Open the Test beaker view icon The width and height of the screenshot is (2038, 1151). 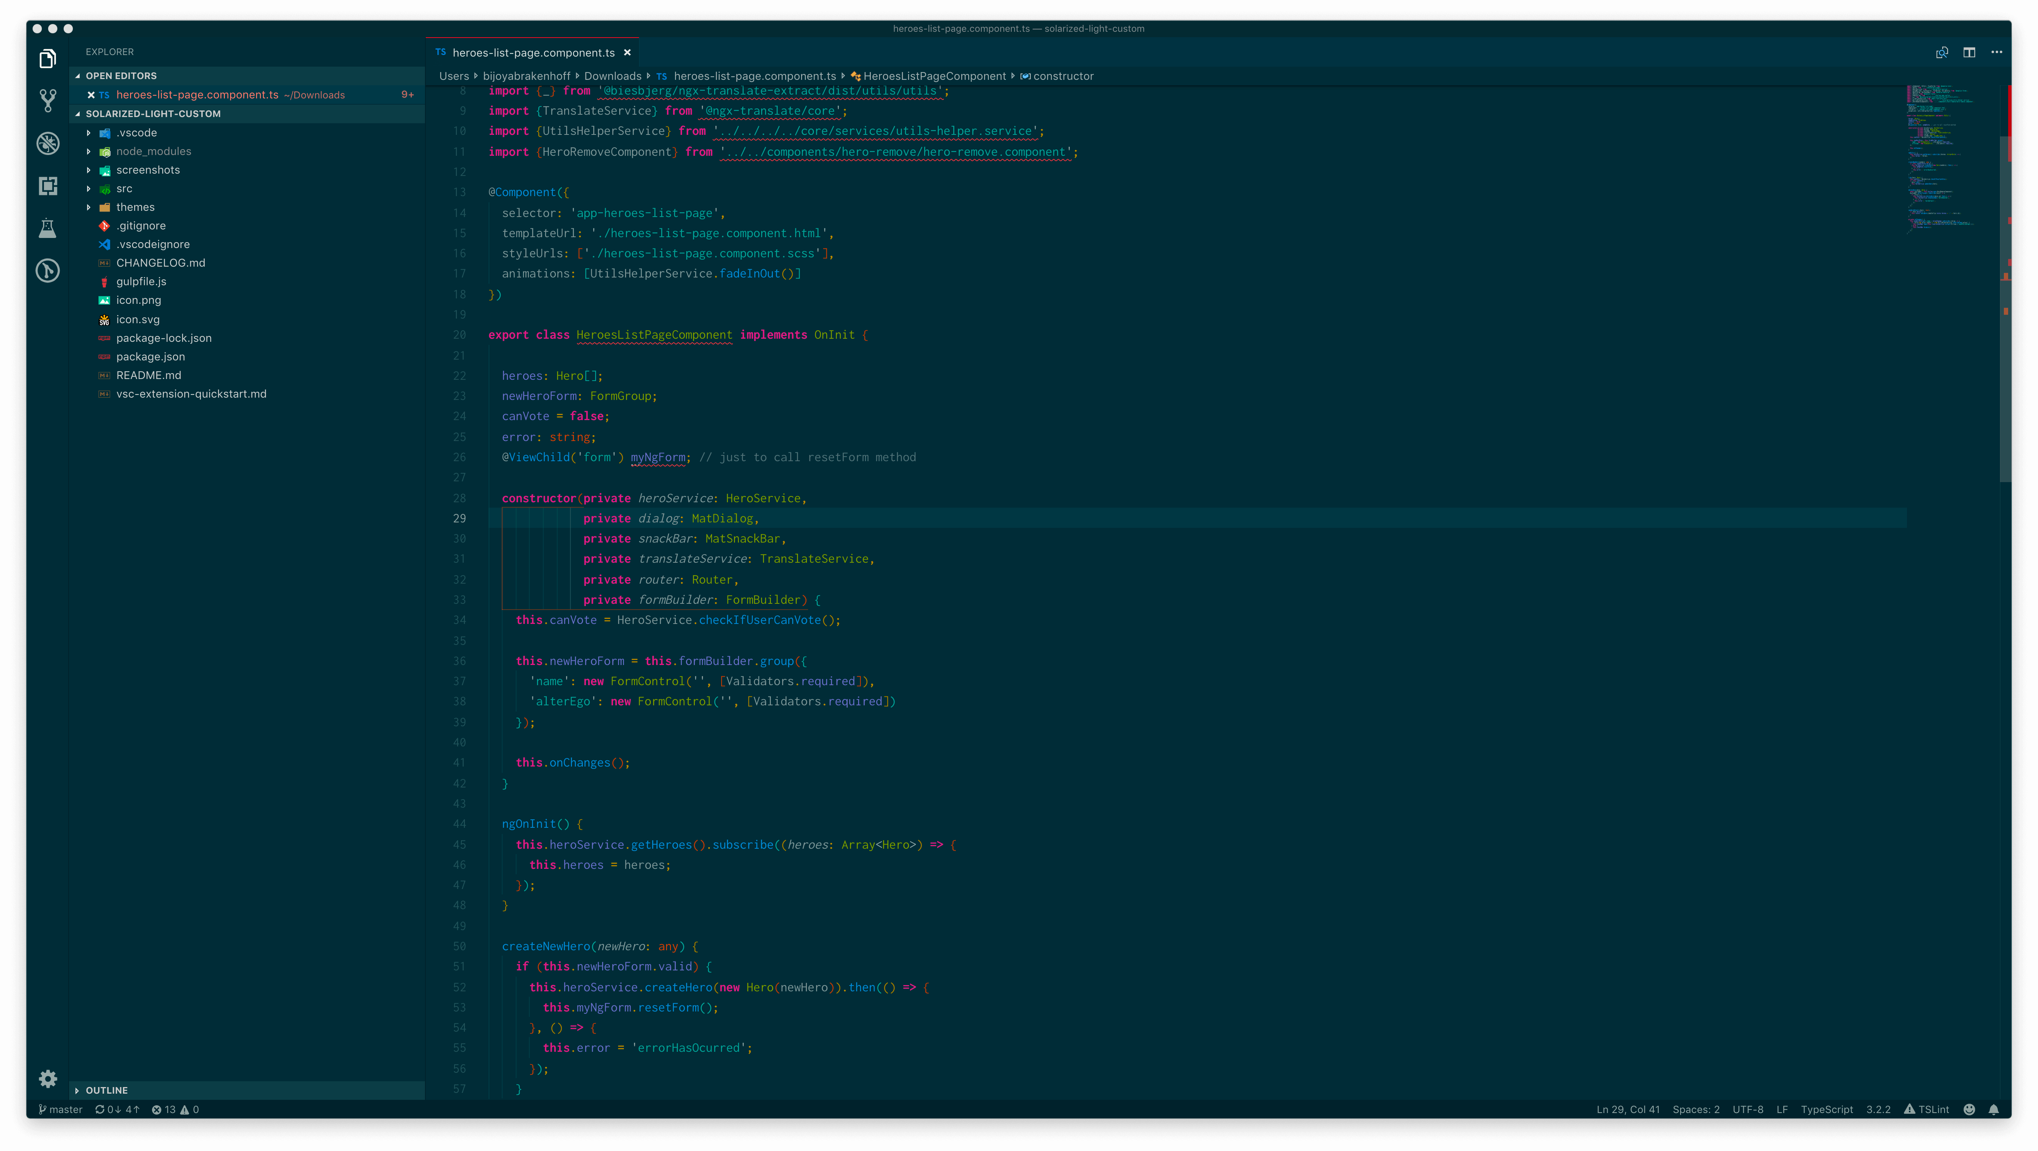pos(47,229)
